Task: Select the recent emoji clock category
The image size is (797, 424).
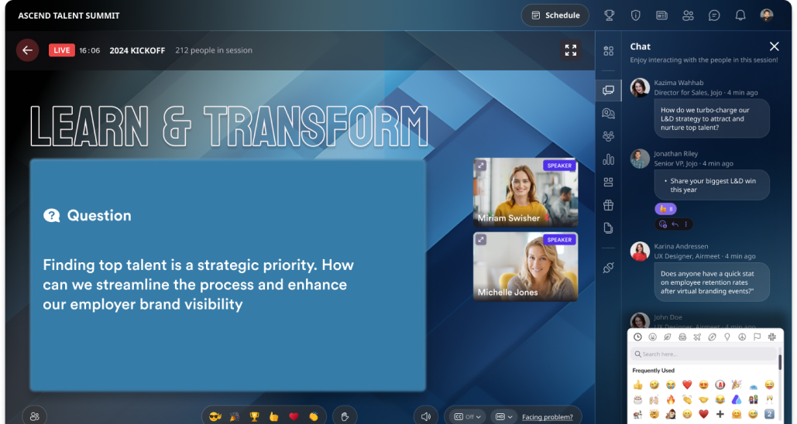Action: pos(638,337)
